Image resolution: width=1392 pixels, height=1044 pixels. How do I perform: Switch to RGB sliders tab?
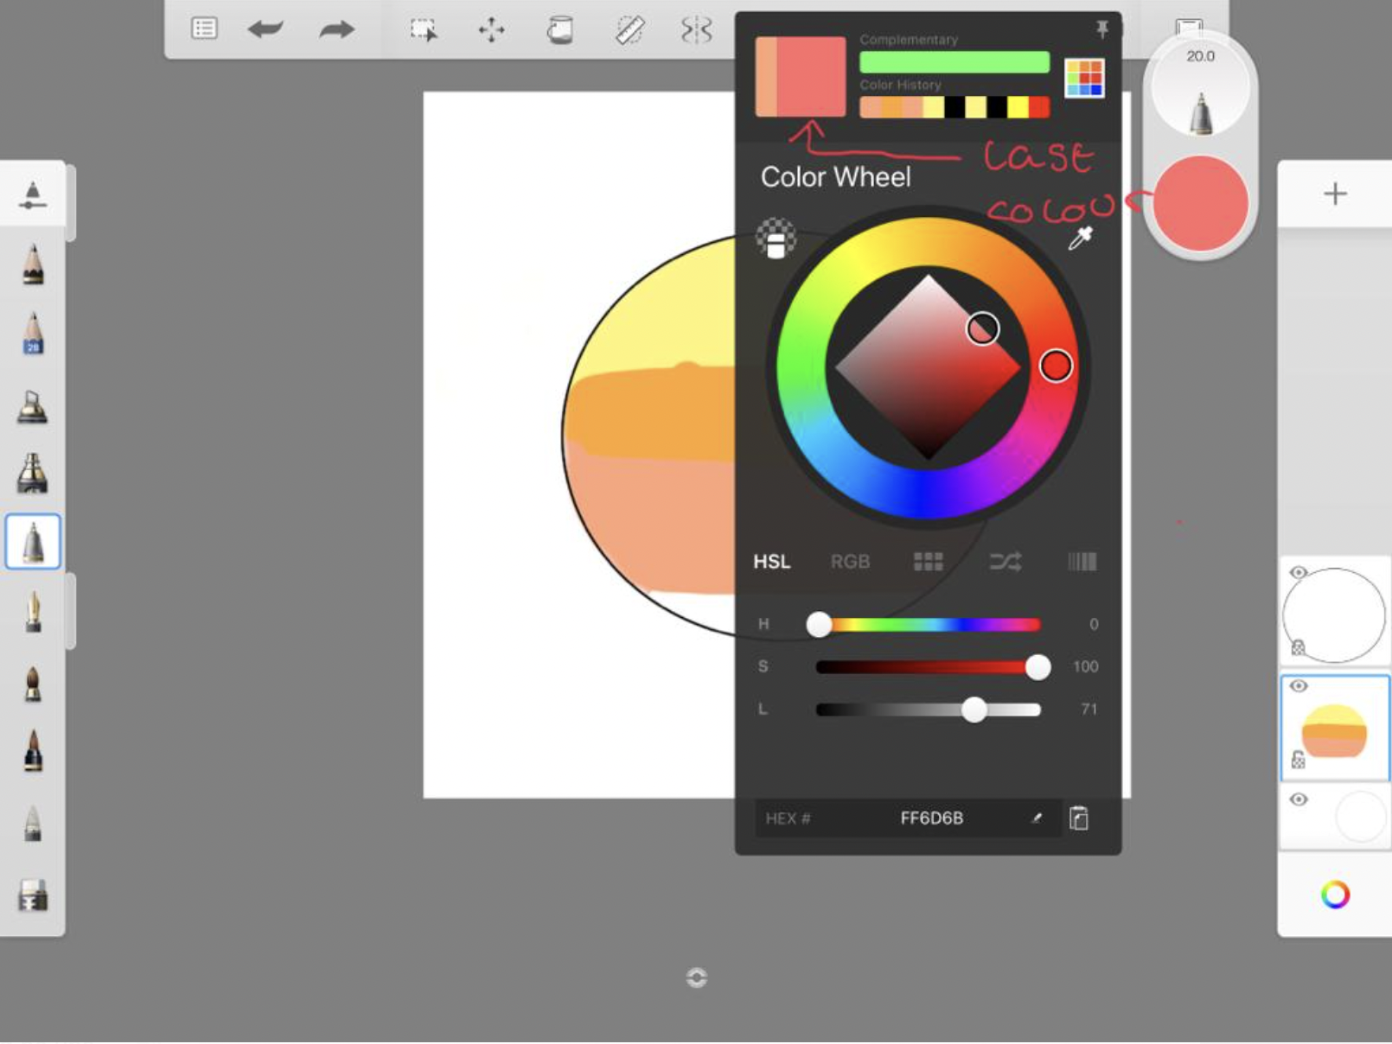(x=850, y=562)
